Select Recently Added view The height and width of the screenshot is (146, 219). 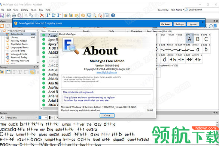click(19, 41)
